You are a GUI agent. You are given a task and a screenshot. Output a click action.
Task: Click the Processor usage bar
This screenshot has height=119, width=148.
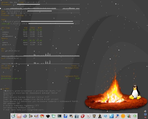48,4
